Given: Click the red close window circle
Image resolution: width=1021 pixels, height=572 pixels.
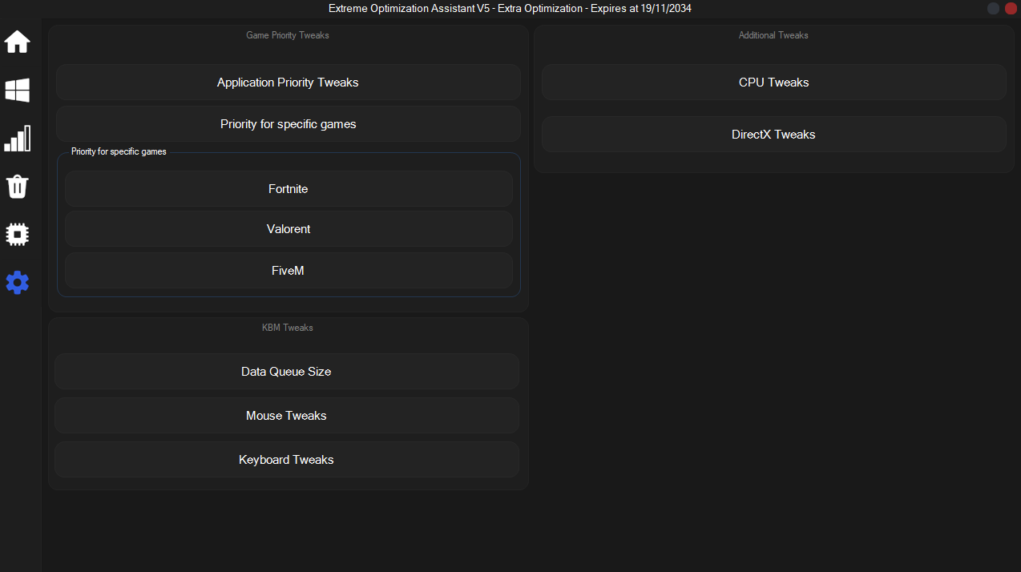Looking at the screenshot, I should click(x=1011, y=9).
